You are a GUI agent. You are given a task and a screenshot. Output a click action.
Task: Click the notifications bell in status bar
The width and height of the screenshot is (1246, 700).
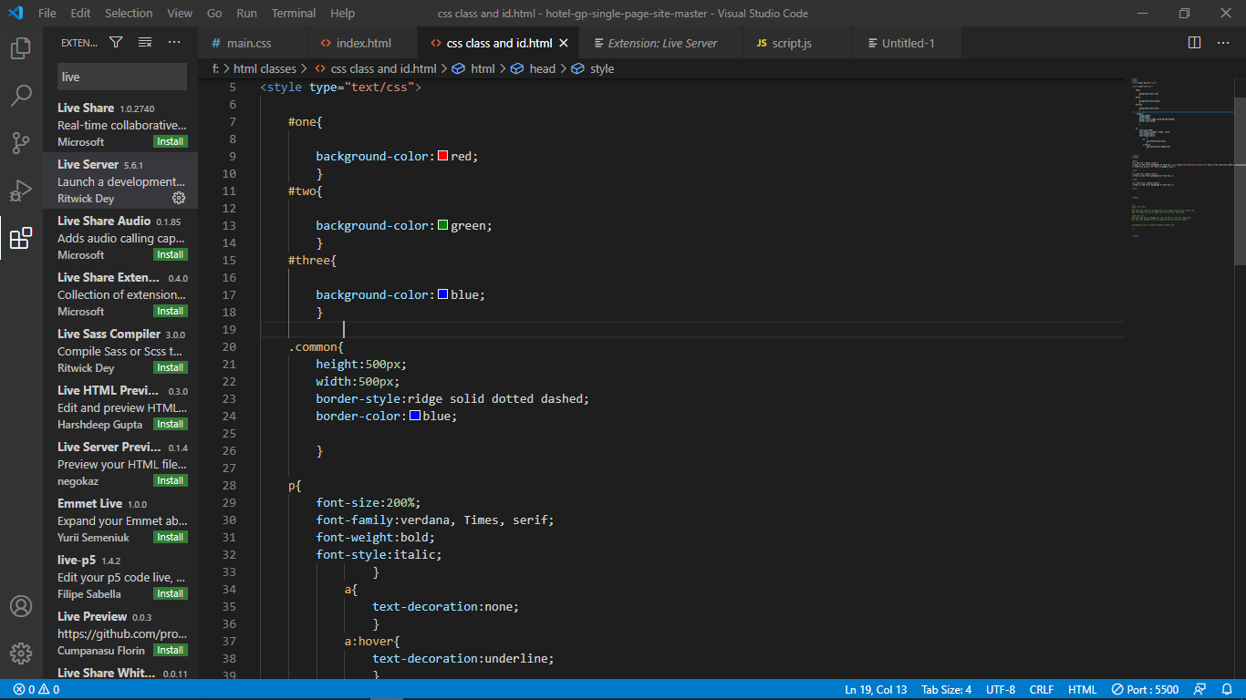pyautogui.click(x=1226, y=689)
